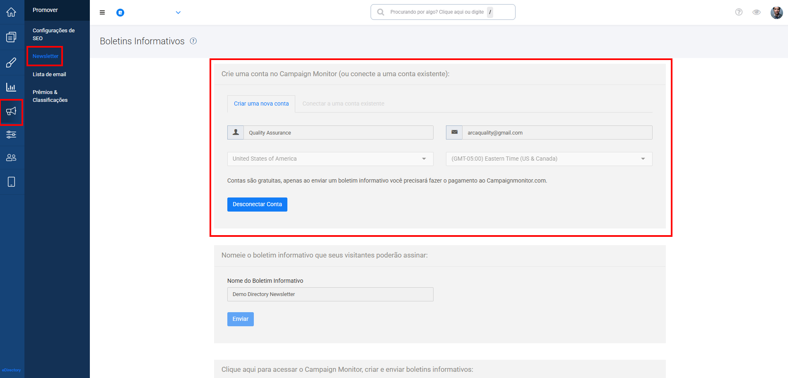Open the United States of America country dropdown

click(x=330, y=159)
